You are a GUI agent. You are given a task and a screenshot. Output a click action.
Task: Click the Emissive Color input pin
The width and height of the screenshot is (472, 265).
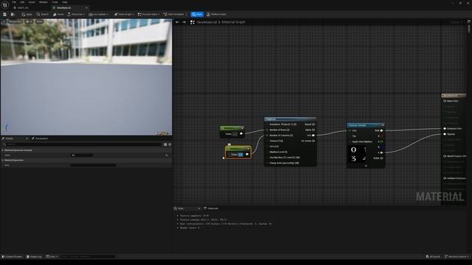point(445,129)
